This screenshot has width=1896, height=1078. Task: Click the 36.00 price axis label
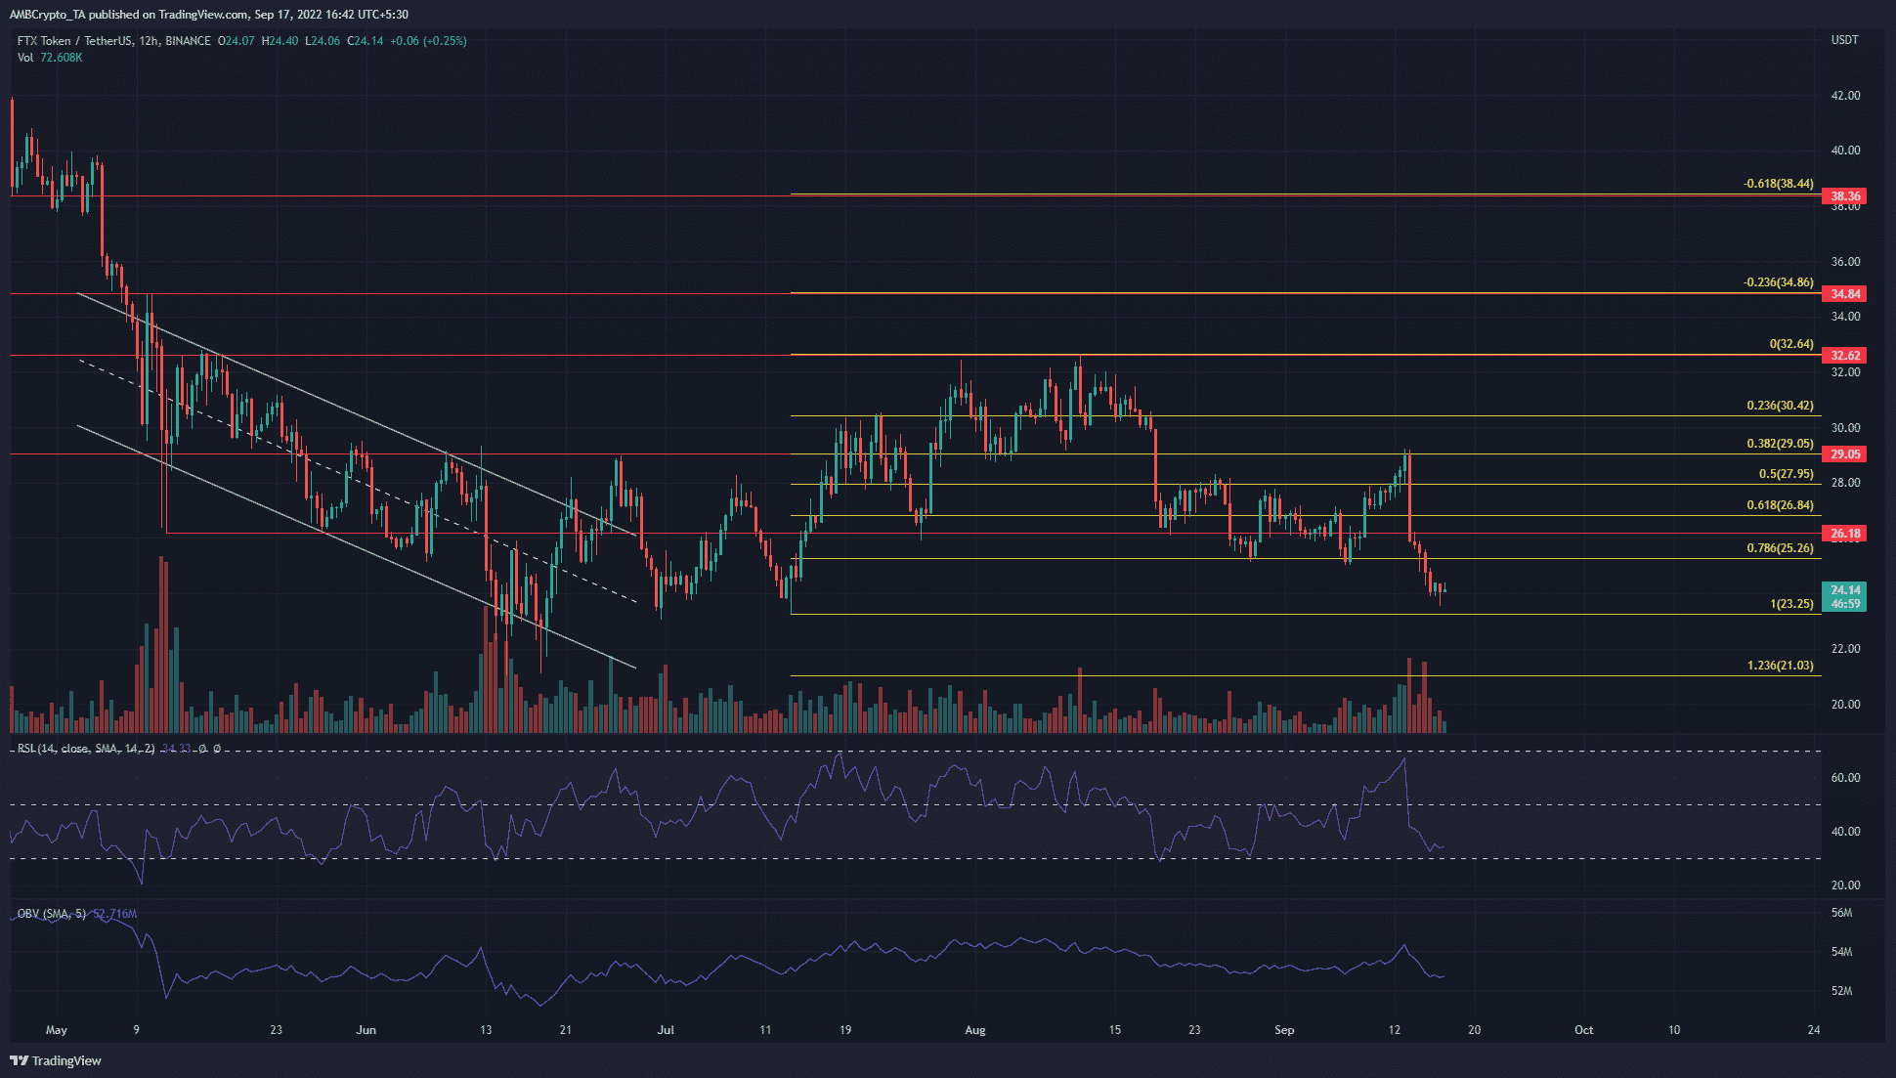pyautogui.click(x=1845, y=262)
